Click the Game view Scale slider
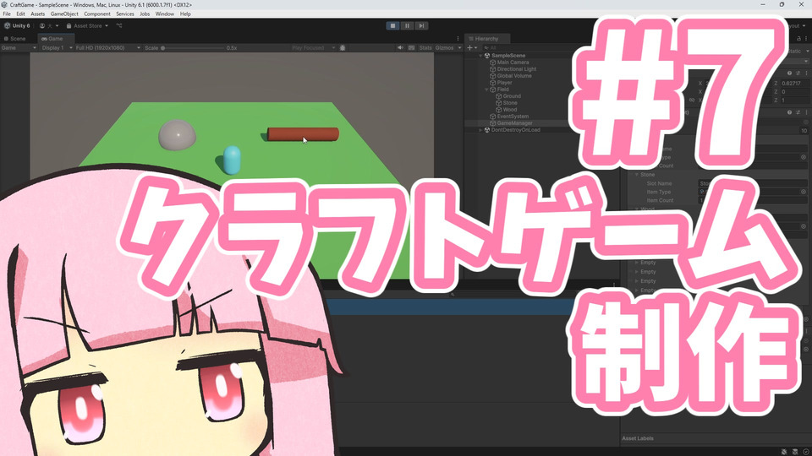 192,47
